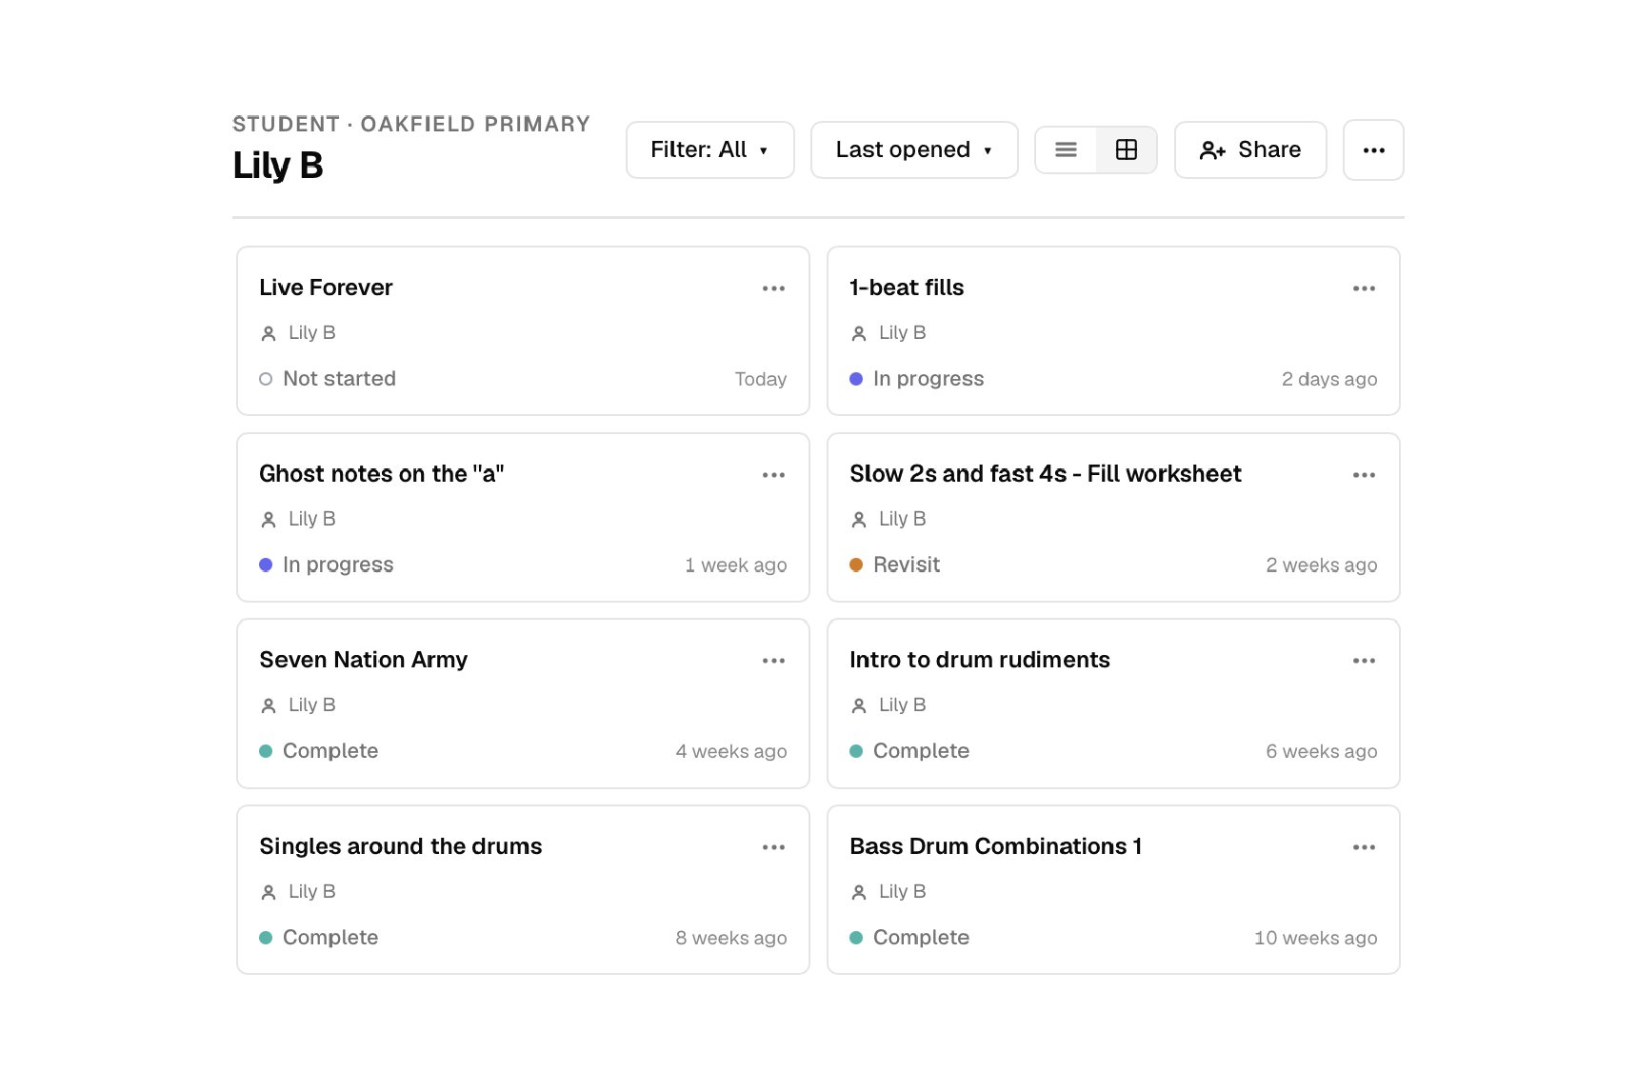Open options menu on Ghost notes card
The height and width of the screenshot is (1091, 1637).
pos(773,475)
